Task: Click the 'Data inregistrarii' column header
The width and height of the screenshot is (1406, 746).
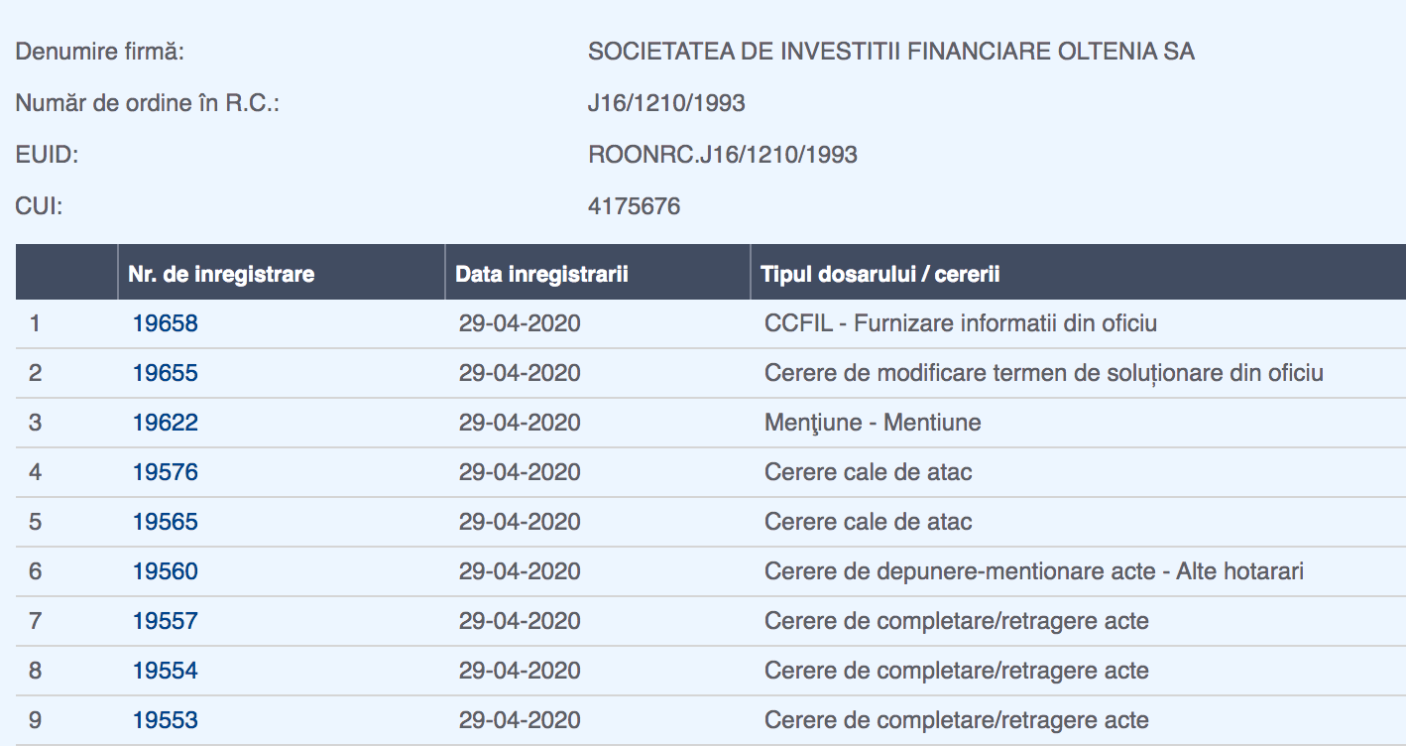Action: coord(541,274)
